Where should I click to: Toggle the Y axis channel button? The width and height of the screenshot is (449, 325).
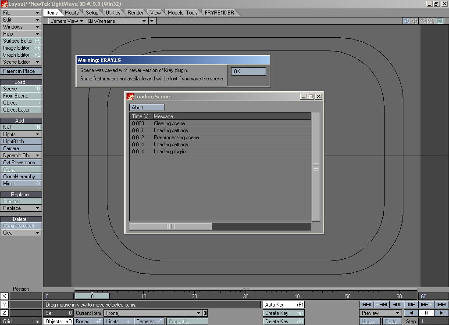pos(4,305)
